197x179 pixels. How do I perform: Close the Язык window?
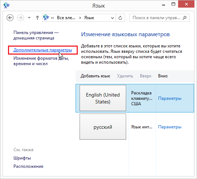point(186,4)
